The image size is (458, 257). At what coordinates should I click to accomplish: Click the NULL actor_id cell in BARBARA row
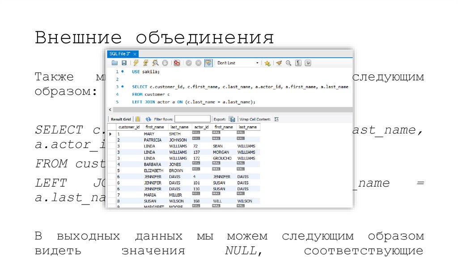pyautogui.click(x=196, y=163)
